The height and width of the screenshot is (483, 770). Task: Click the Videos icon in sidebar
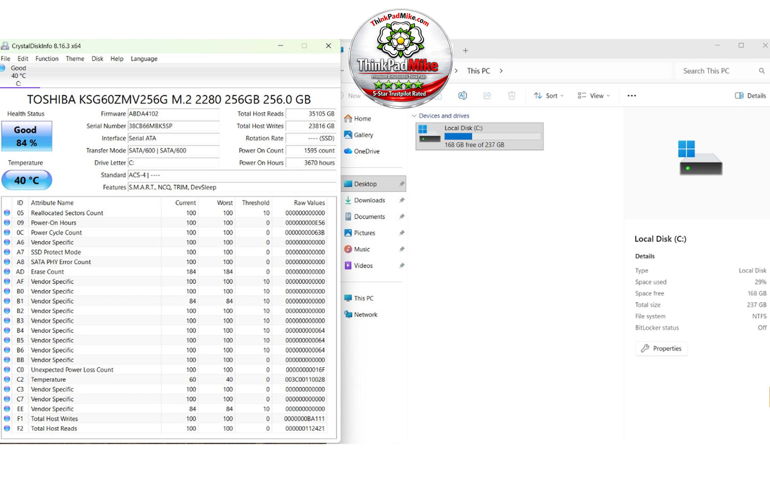(348, 265)
